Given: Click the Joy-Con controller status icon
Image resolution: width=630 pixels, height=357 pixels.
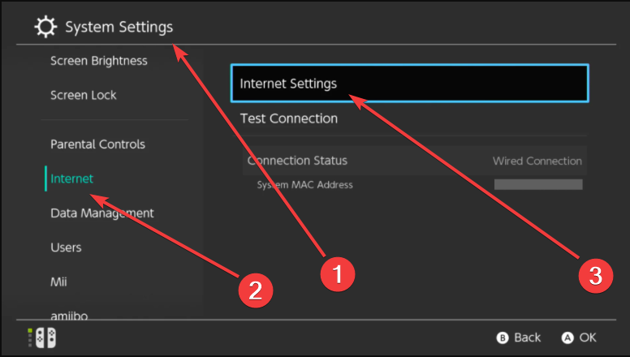Looking at the screenshot, I should pyautogui.click(x=42, y=338).
